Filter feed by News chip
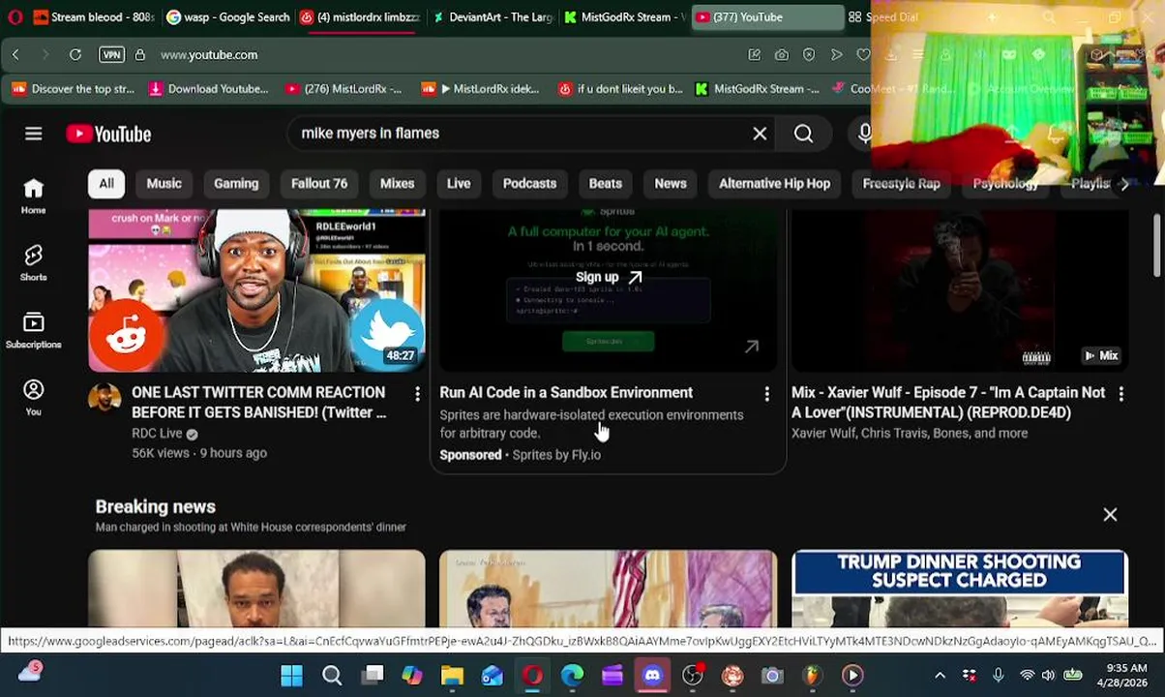Screen dimensions: 1165x697 click(671, 184)
